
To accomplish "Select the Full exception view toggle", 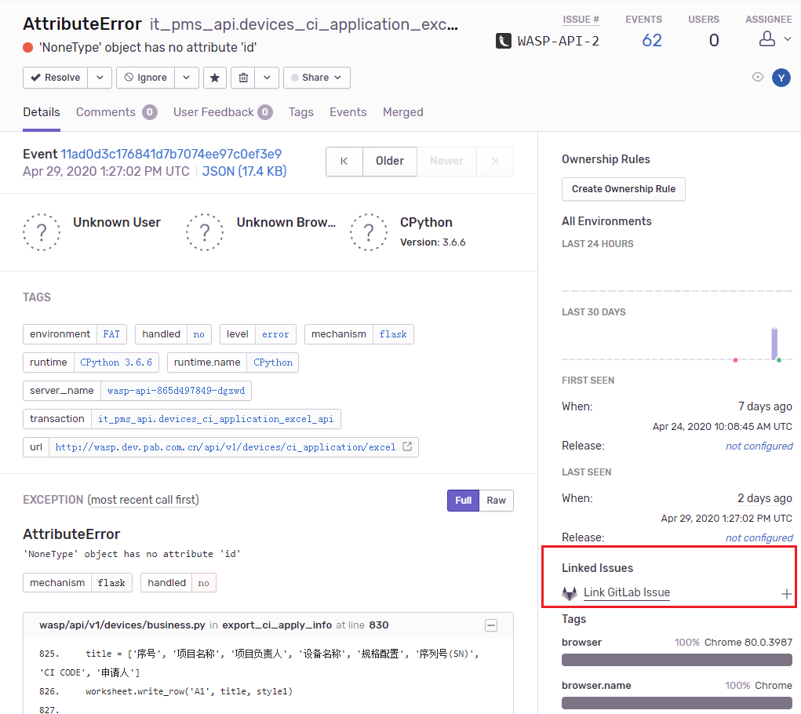I will (463, 501).
